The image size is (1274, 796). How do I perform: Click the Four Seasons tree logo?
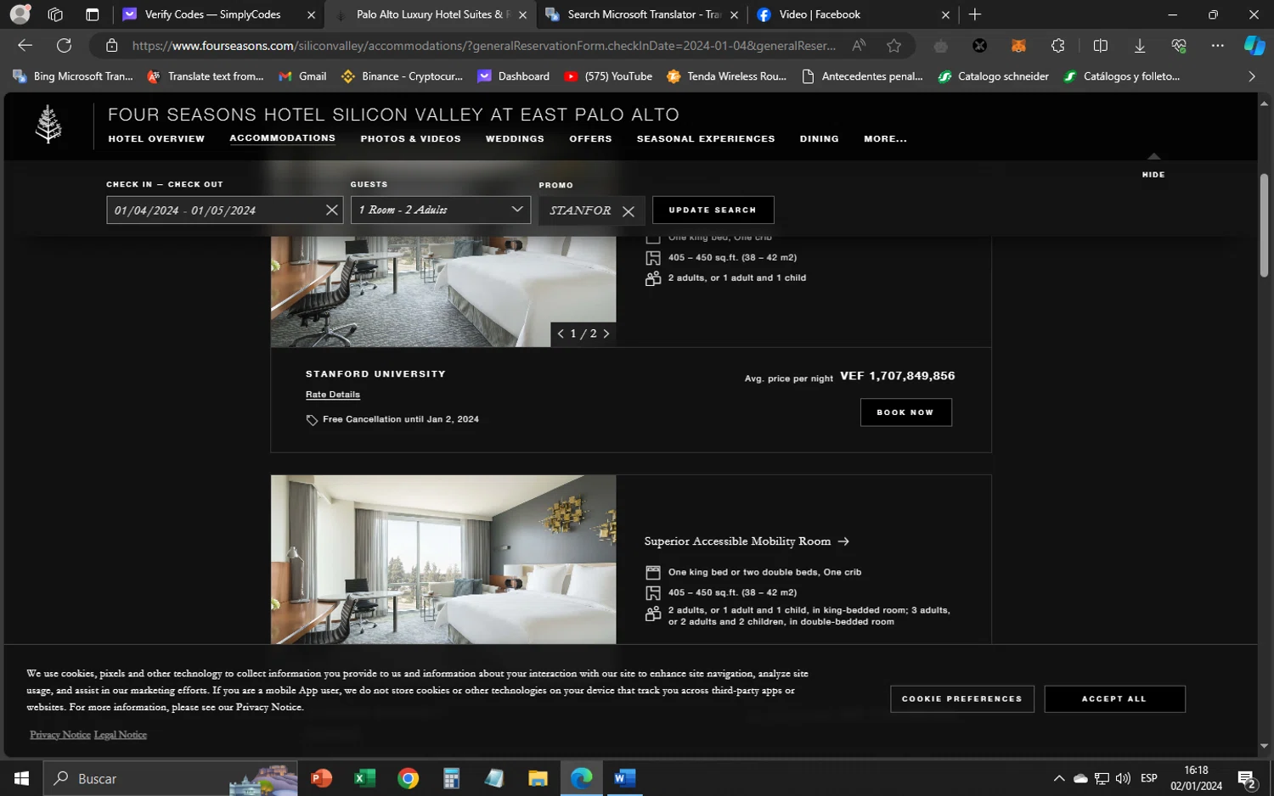(x=48, y=124)
